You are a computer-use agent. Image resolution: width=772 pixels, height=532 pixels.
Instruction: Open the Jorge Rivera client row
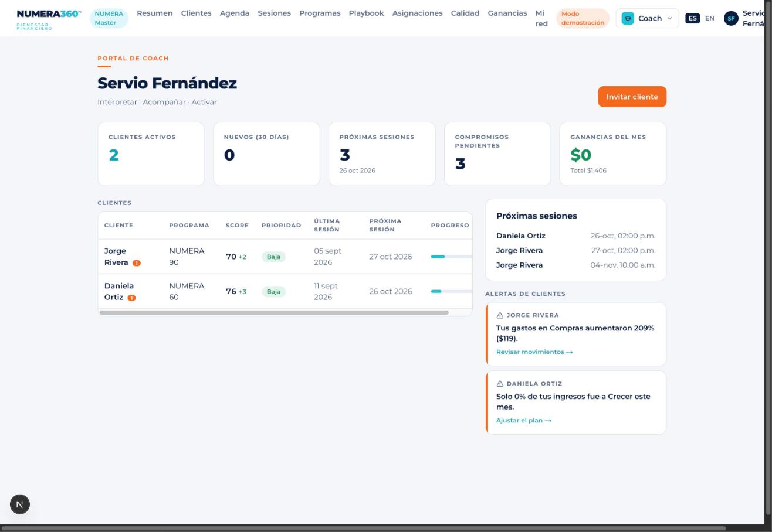coord(285,257)
